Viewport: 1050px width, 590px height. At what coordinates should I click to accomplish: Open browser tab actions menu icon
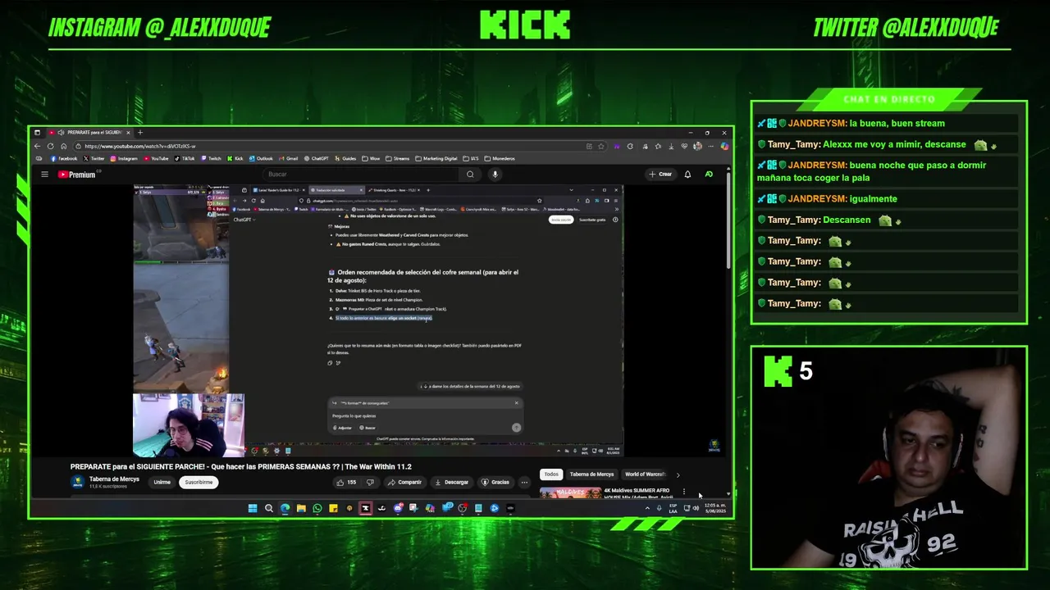pyautogui.click(x=37, y=132)
